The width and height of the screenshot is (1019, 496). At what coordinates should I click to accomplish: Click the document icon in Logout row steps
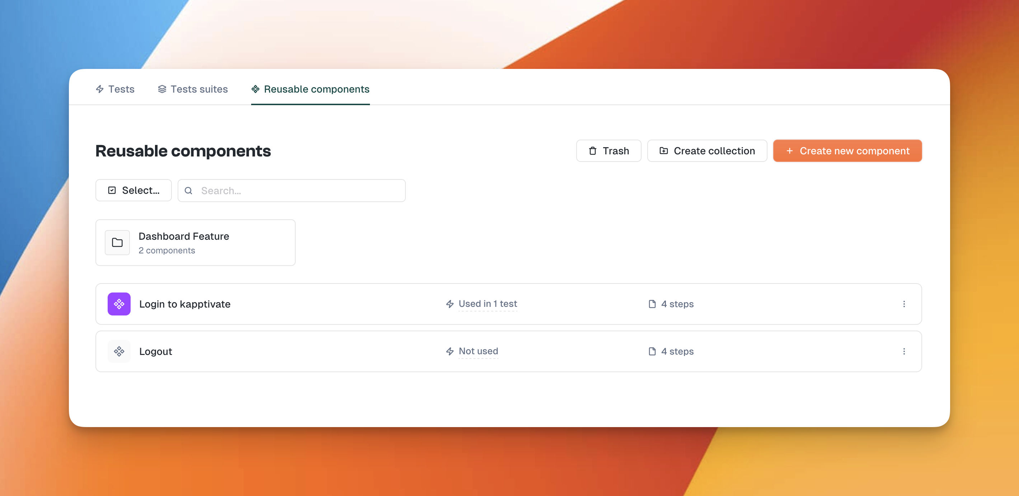tap(652, 351)
